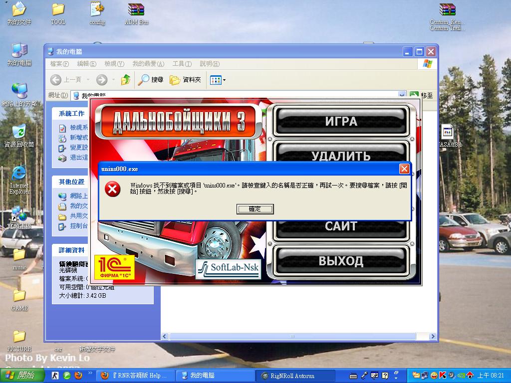This screenshot has height=383, width=511.
Task: Select 網路上的芳鄰 desktop icon
Action: click(x=19, y=95)
